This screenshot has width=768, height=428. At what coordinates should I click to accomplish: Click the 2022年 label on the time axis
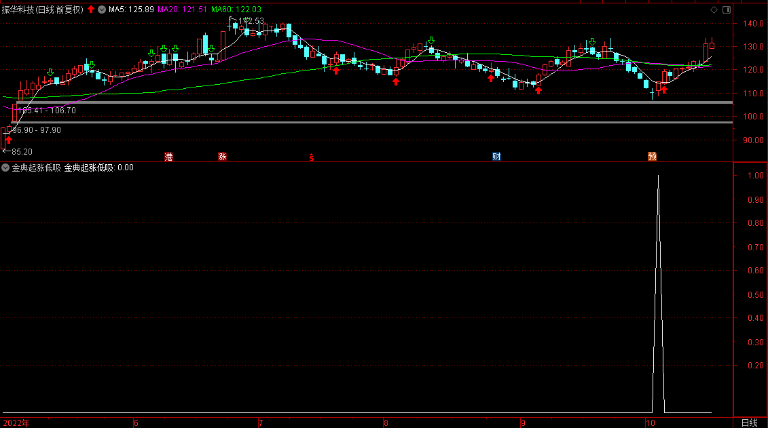click(16, 423)
